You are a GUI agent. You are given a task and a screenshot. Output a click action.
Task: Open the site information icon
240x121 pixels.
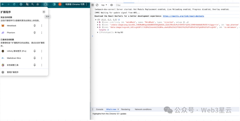click(x=21, y=4)
